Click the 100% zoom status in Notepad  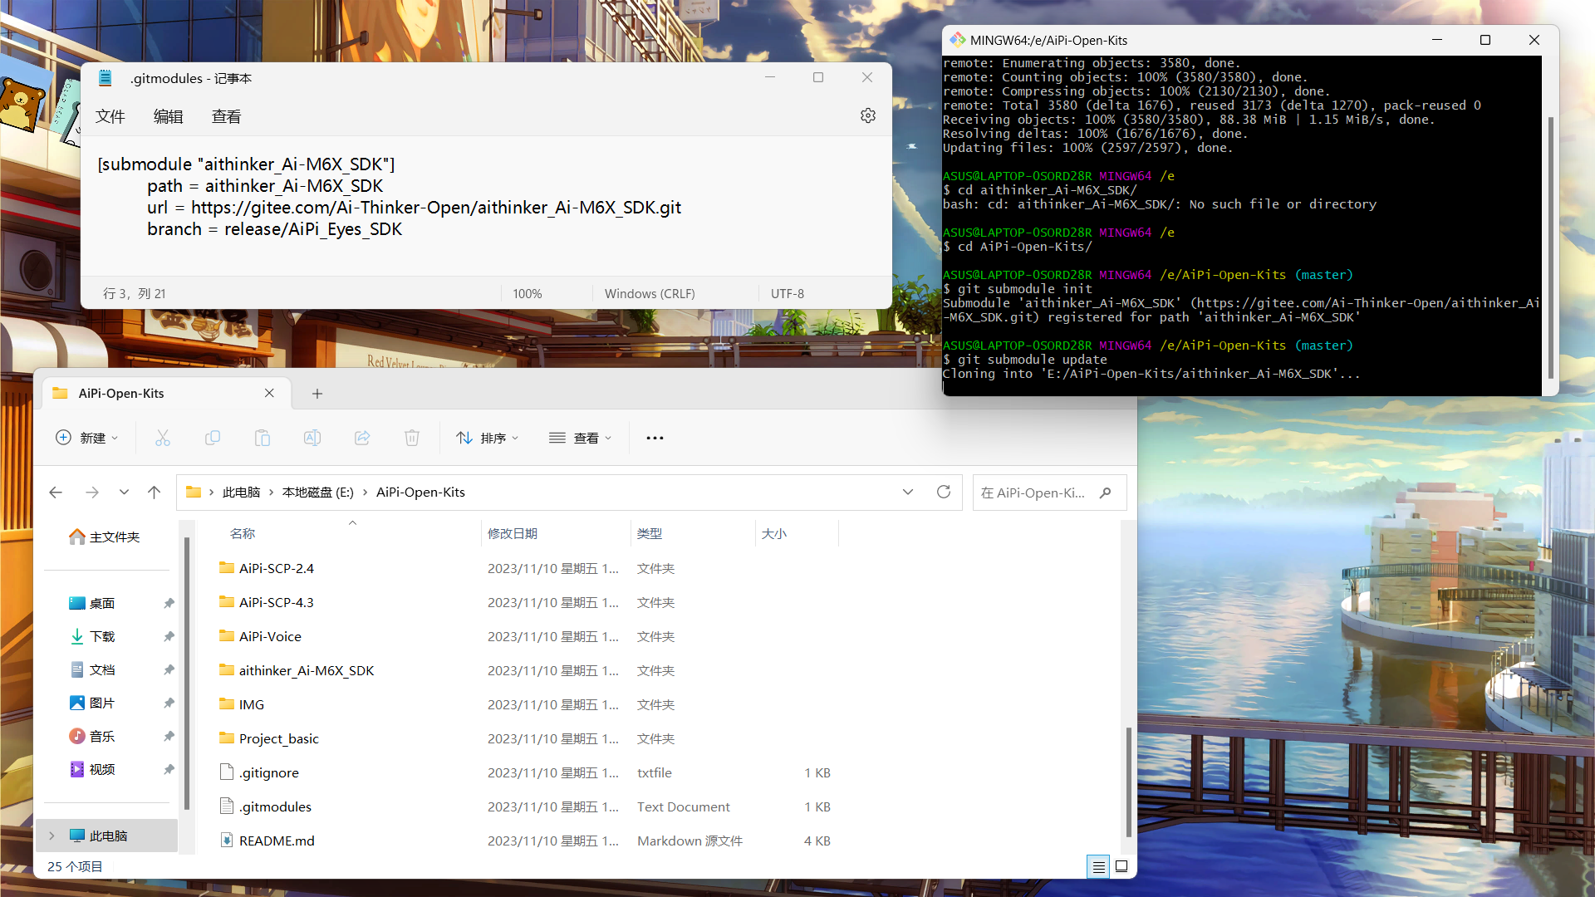pos(528,293)
